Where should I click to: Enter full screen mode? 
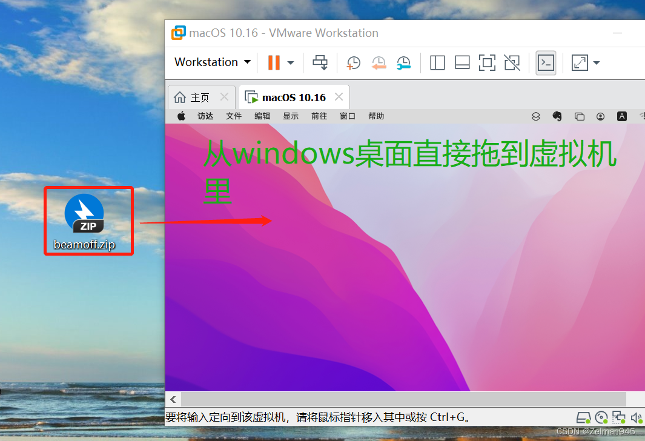click(487, 62)
